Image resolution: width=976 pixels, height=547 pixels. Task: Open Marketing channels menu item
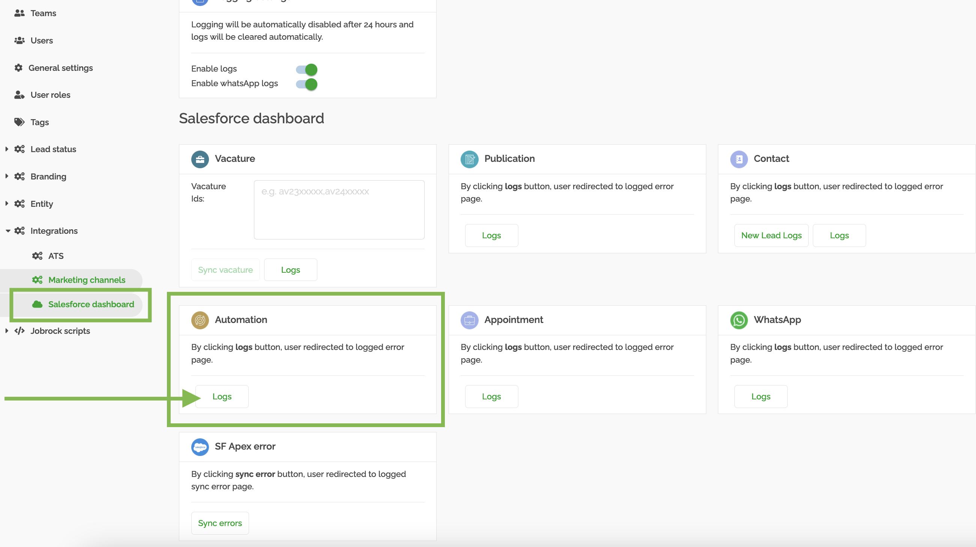click(87, 280)
